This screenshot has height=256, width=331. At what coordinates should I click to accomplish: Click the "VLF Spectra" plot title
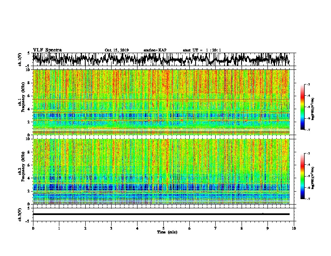coord(47,50)
